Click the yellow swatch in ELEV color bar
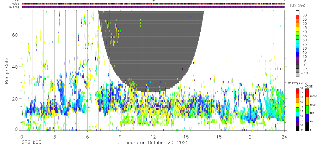This screenshot has width=320, height=148. (x=298, y=29)
